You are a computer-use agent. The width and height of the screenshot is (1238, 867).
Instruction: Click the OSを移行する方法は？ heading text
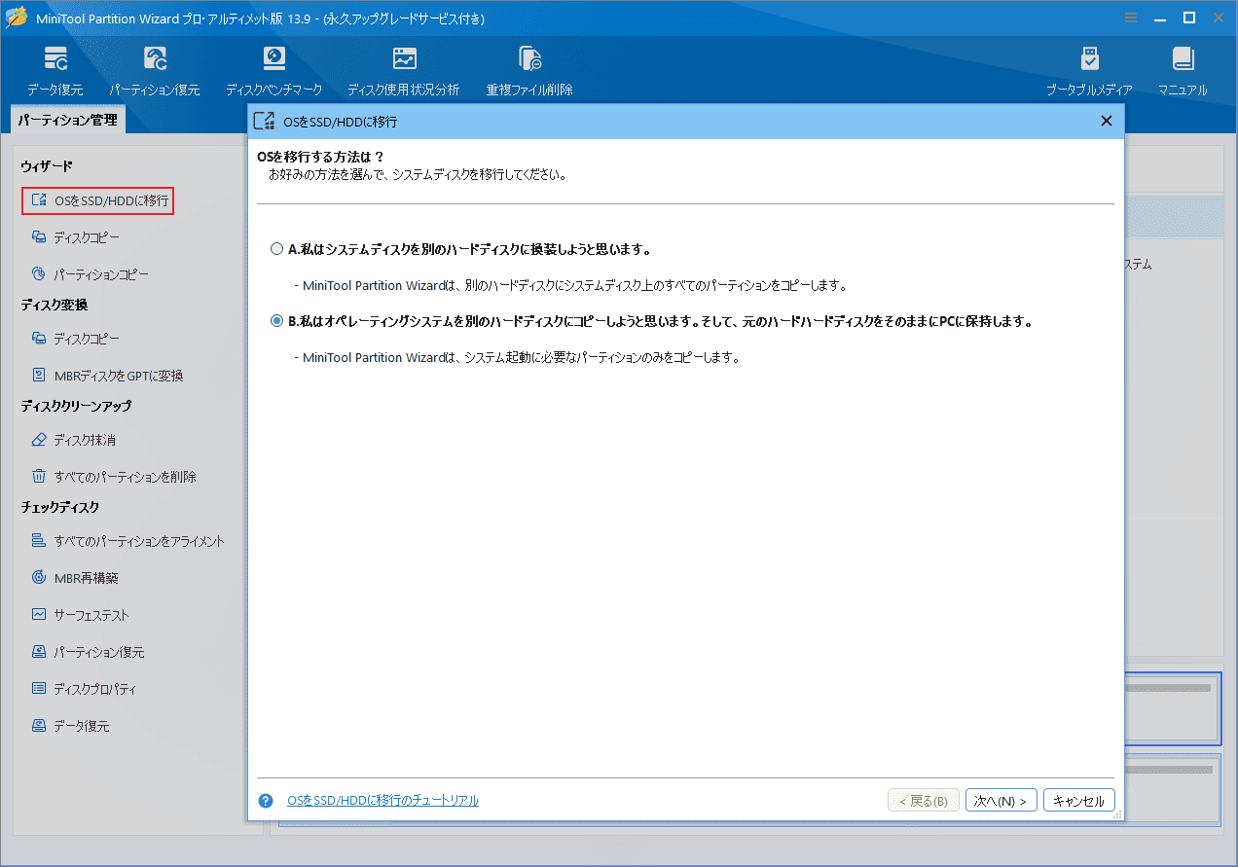click(321, 157)
